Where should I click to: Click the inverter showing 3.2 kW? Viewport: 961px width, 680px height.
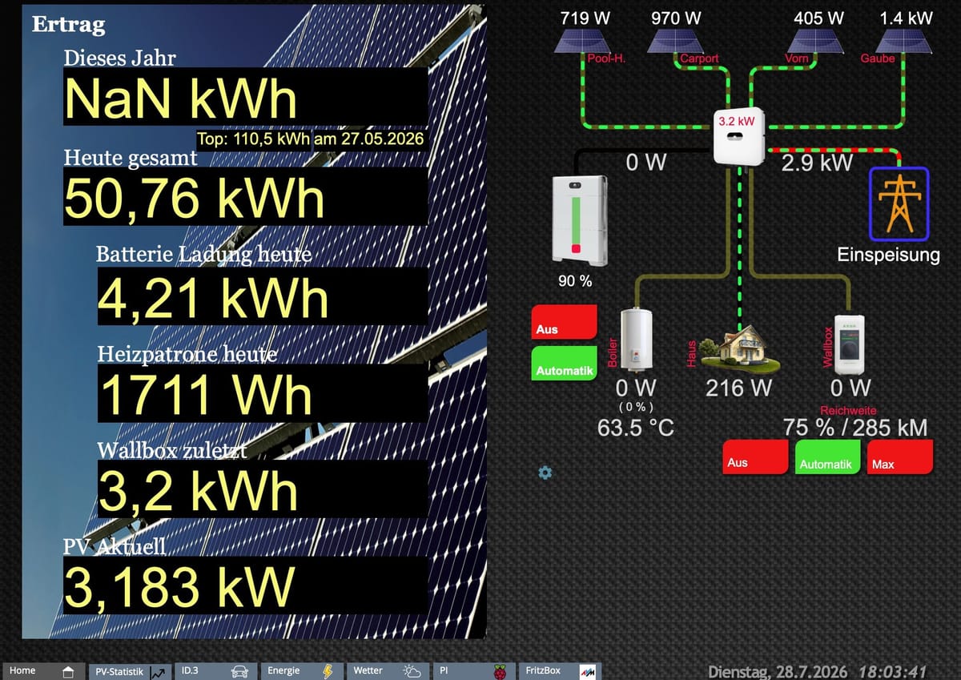click(x=739, y=137)
